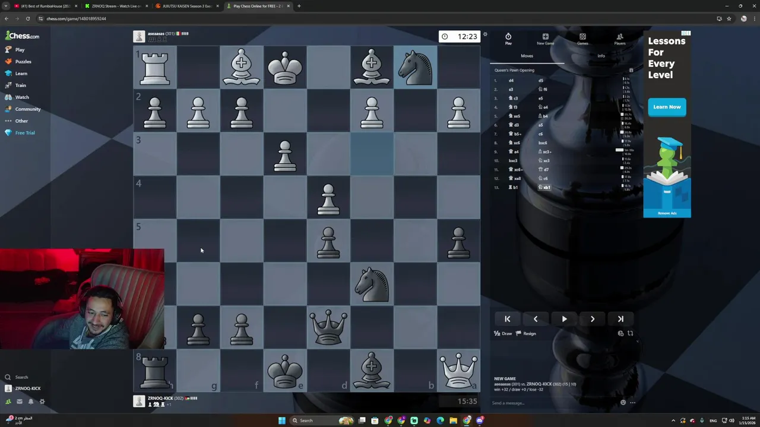
Task: Jump to the first move of the game
Action: pos(508,319)
